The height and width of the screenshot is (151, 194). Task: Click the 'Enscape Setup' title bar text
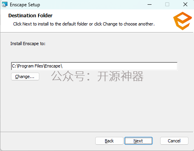pos(25,5)
